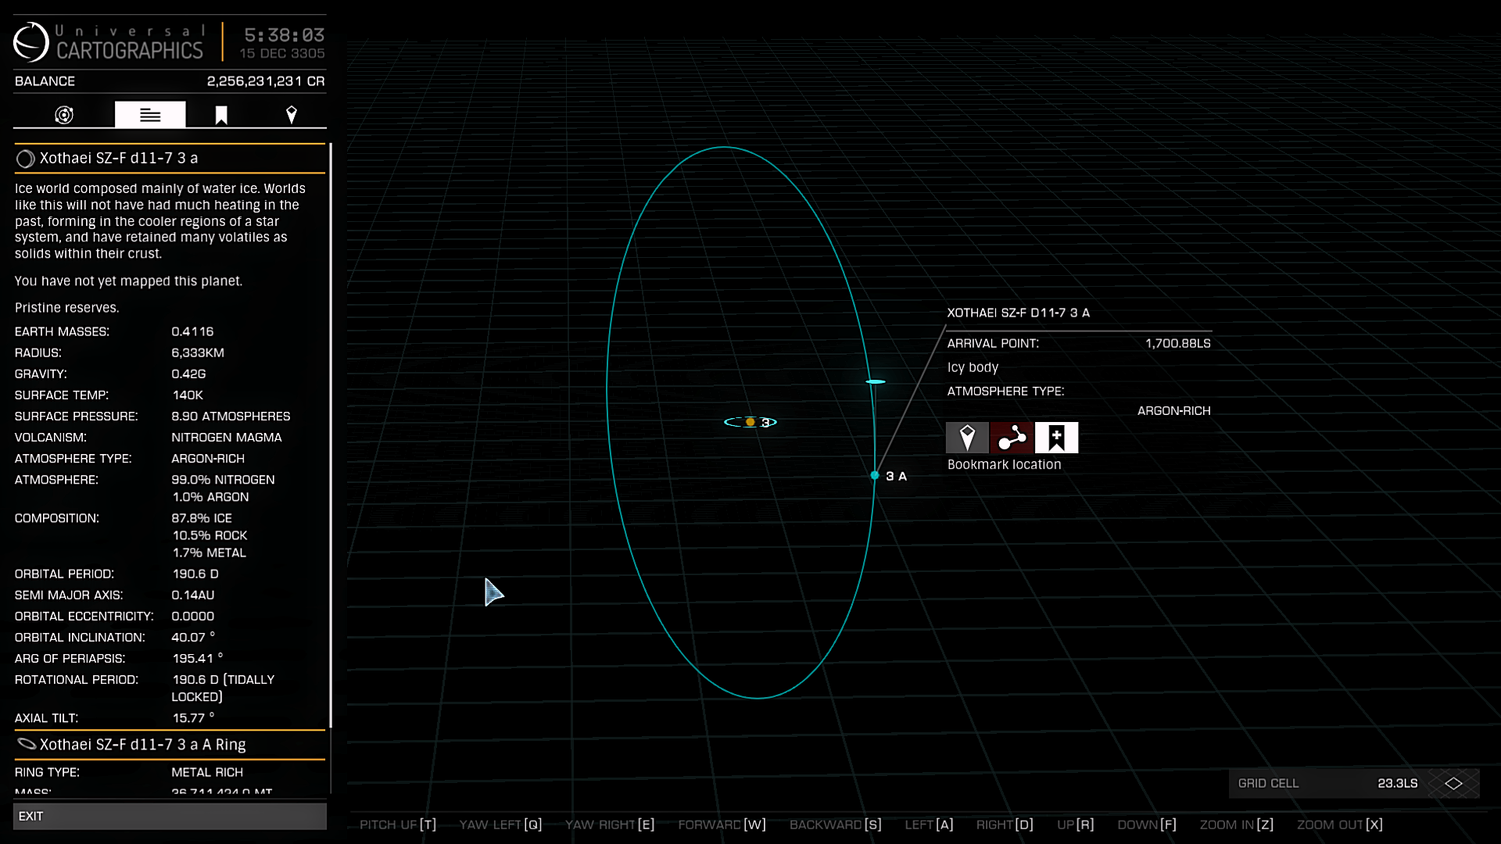The height and width of the screenshot is (844, 1501).
Task: Switch to the bookmarks tab
Action: 221,115
